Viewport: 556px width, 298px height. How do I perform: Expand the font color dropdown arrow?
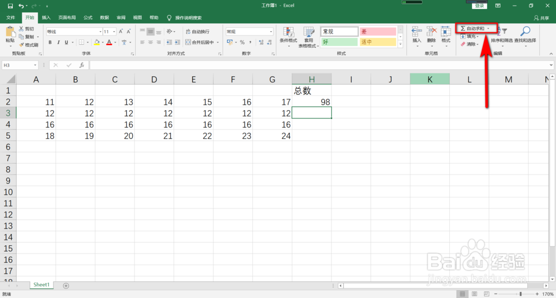coord(115,43)
